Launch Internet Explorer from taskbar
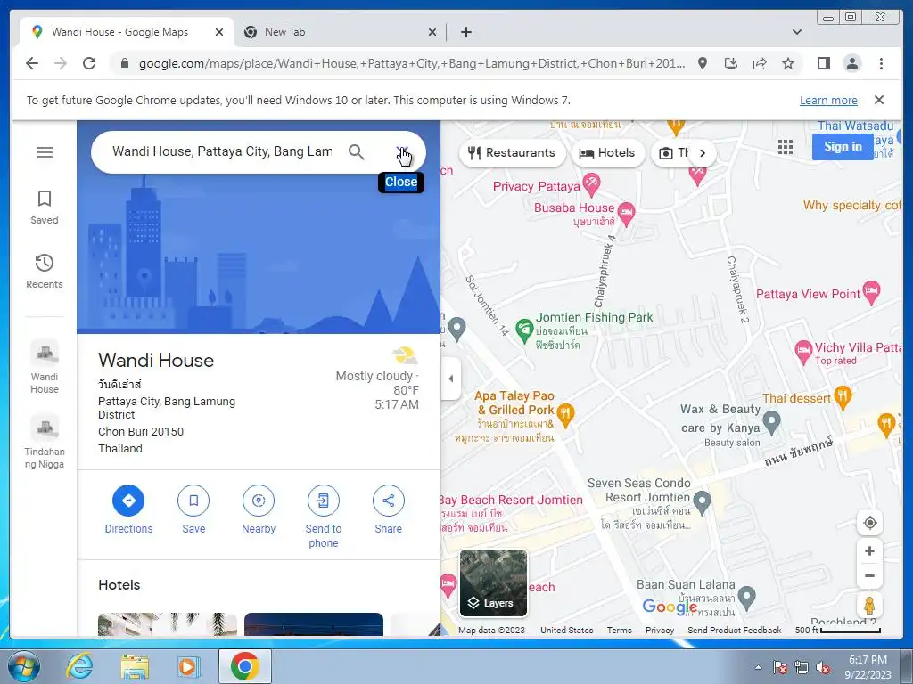The width and height of the screenshot is (913, 684). point(78,666)
